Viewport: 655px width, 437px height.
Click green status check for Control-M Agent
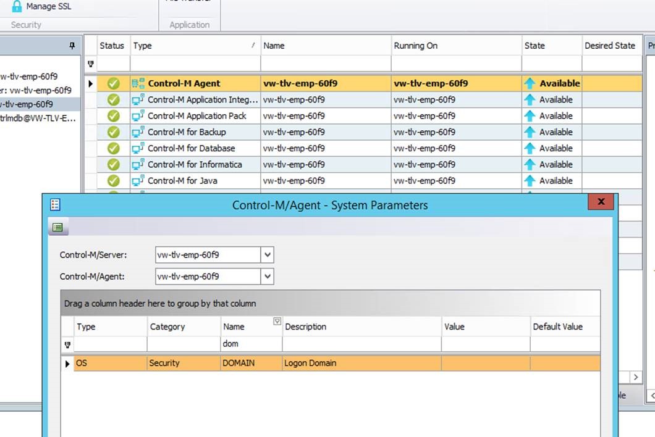[x=113, y=83]
